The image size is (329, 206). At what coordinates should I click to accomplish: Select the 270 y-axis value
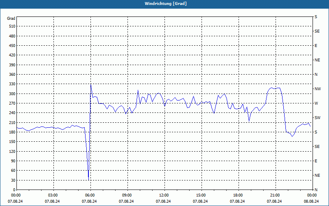[12, 103]
